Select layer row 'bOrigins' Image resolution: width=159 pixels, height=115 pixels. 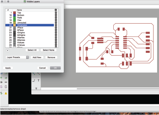[30, 35]
